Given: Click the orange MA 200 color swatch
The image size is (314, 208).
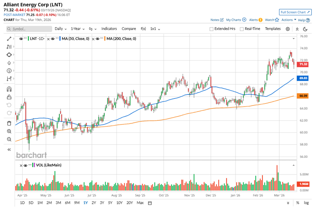Looking at the screenshot, I should pyautogui.click(x=105, y=39).
